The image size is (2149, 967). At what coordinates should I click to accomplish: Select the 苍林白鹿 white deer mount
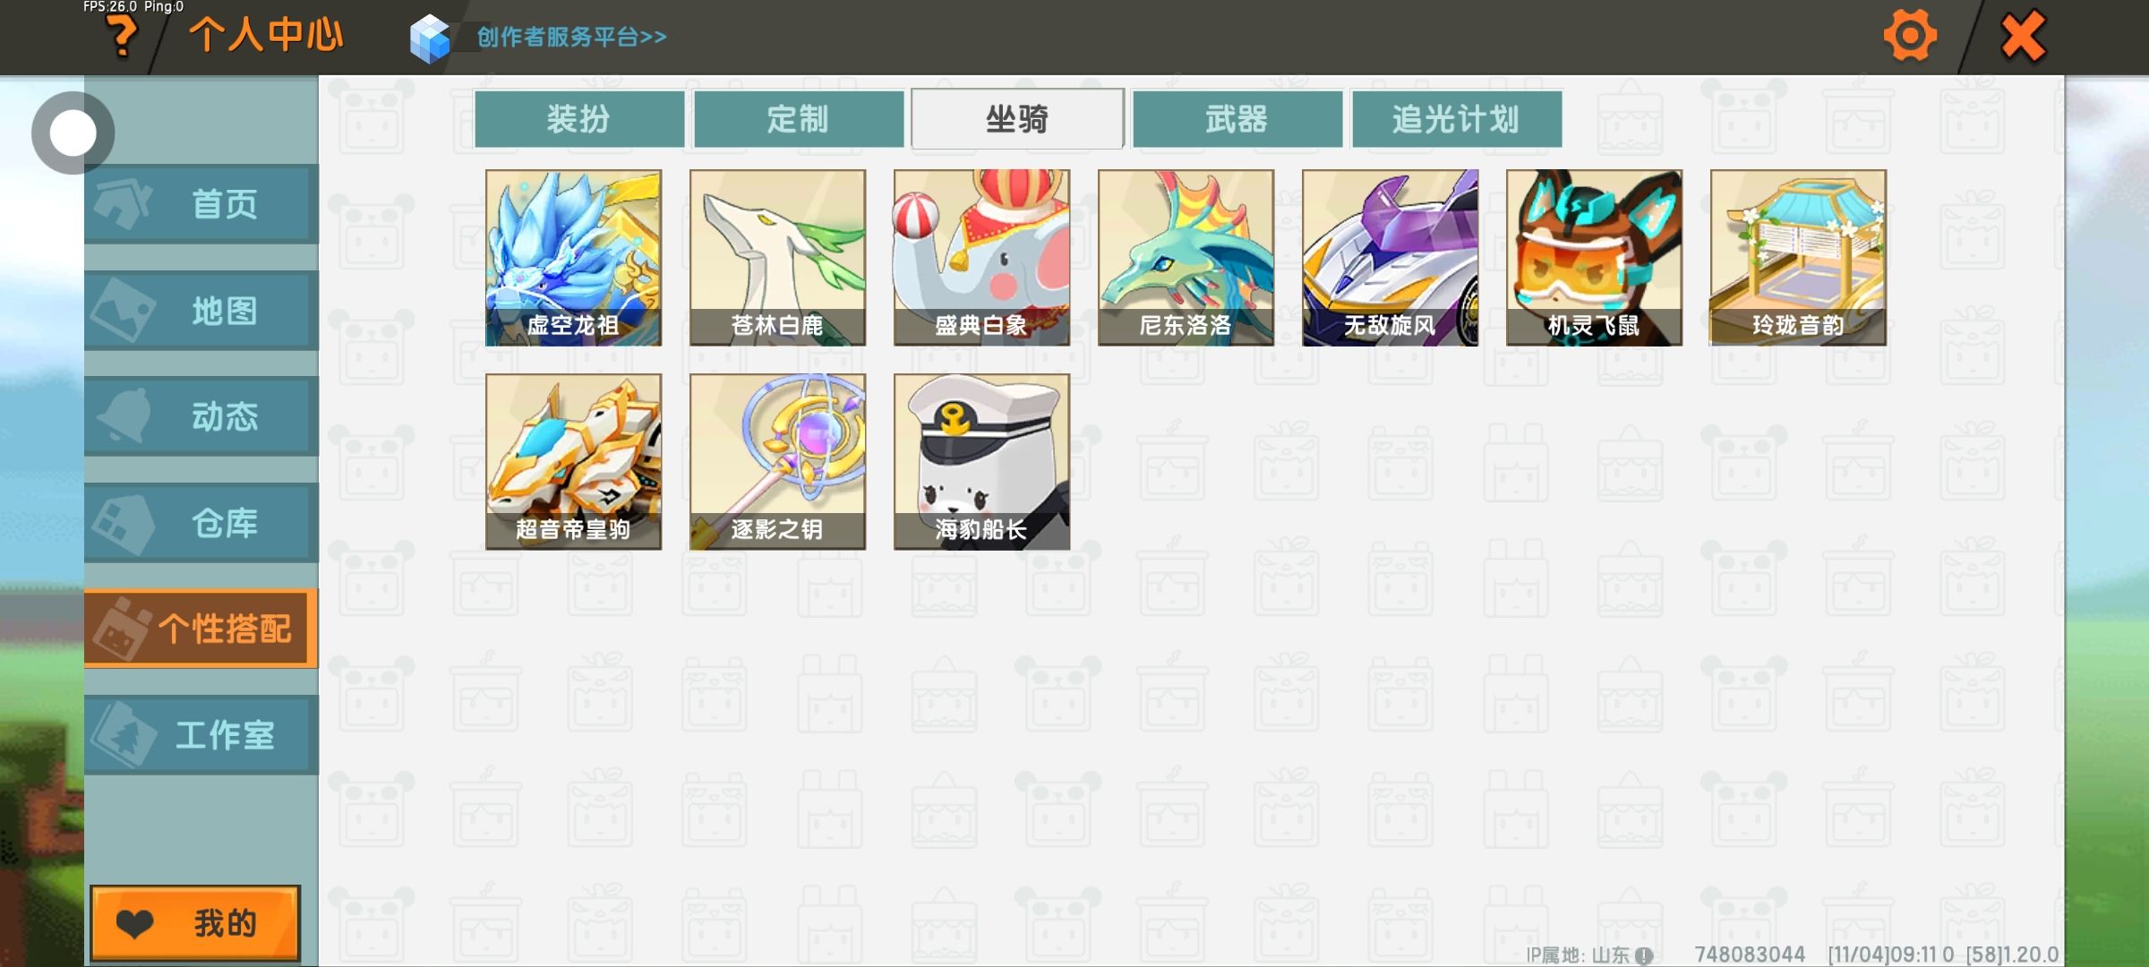pos(778,258)
